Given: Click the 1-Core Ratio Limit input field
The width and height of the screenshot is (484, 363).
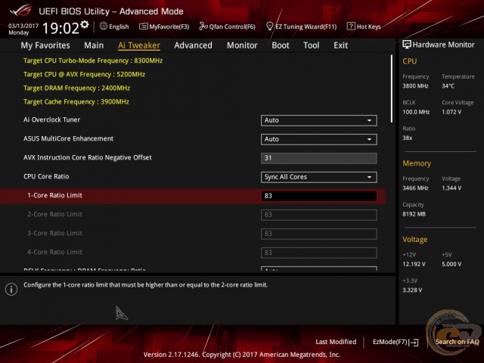Looking at the screenshot, I should tap(319, 196).
